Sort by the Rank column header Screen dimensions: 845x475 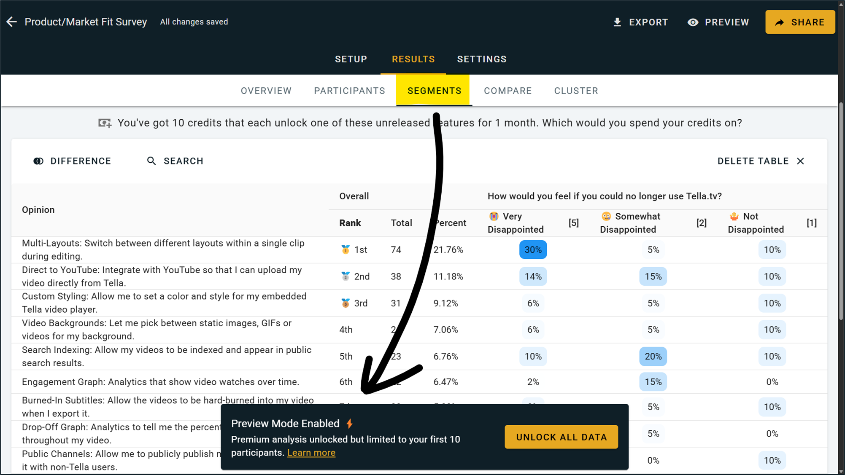point(350,223)
